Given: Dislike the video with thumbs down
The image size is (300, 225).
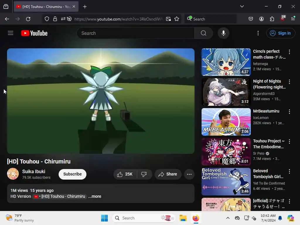Looking at the screenshot, I should pyautogui.click(x=144, y=174).
